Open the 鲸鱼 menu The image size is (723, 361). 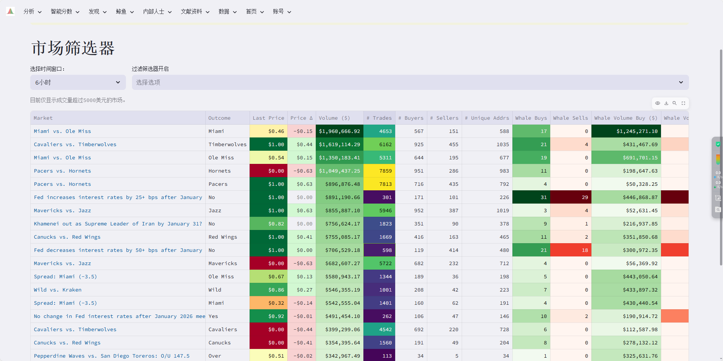(125, 12)
